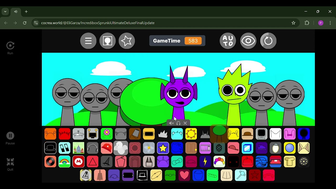Select the orange antenna character icon
Viewport: 336px width, 189px height.
[x=50, y=134]
